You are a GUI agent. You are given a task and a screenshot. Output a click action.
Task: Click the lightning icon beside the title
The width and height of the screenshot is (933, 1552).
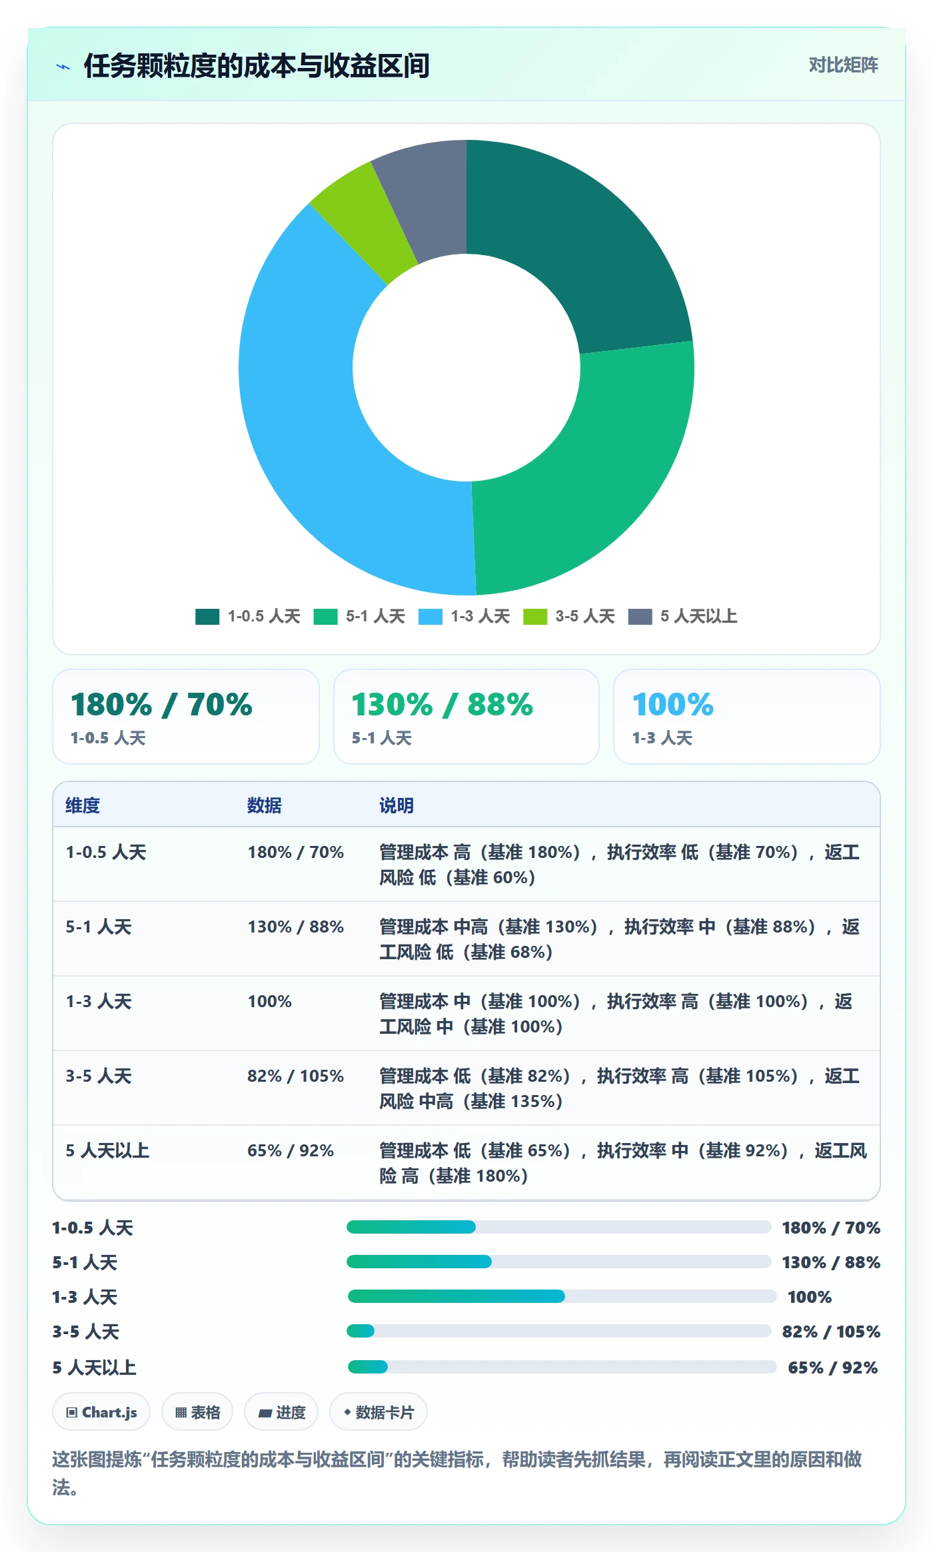(63, 67)
